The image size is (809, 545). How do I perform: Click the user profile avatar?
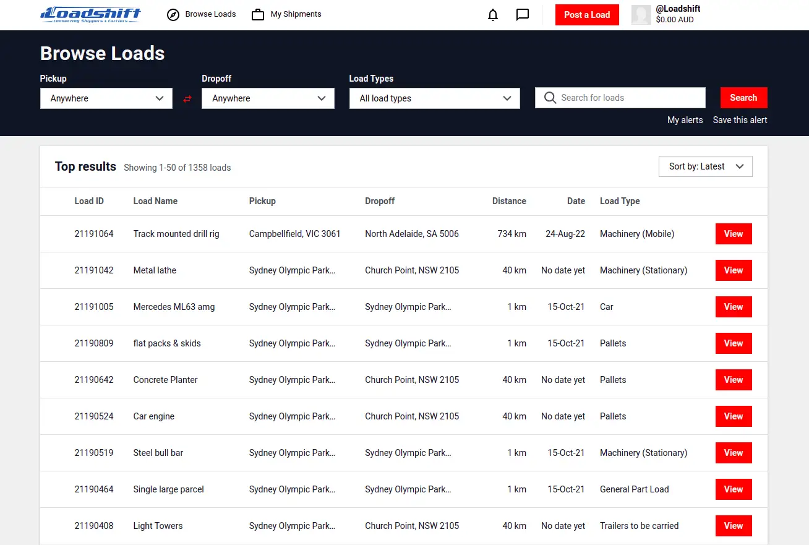[641, 15]
